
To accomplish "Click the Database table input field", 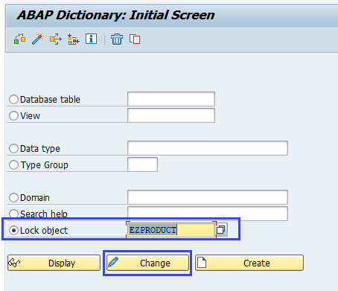I will point(171,99).
